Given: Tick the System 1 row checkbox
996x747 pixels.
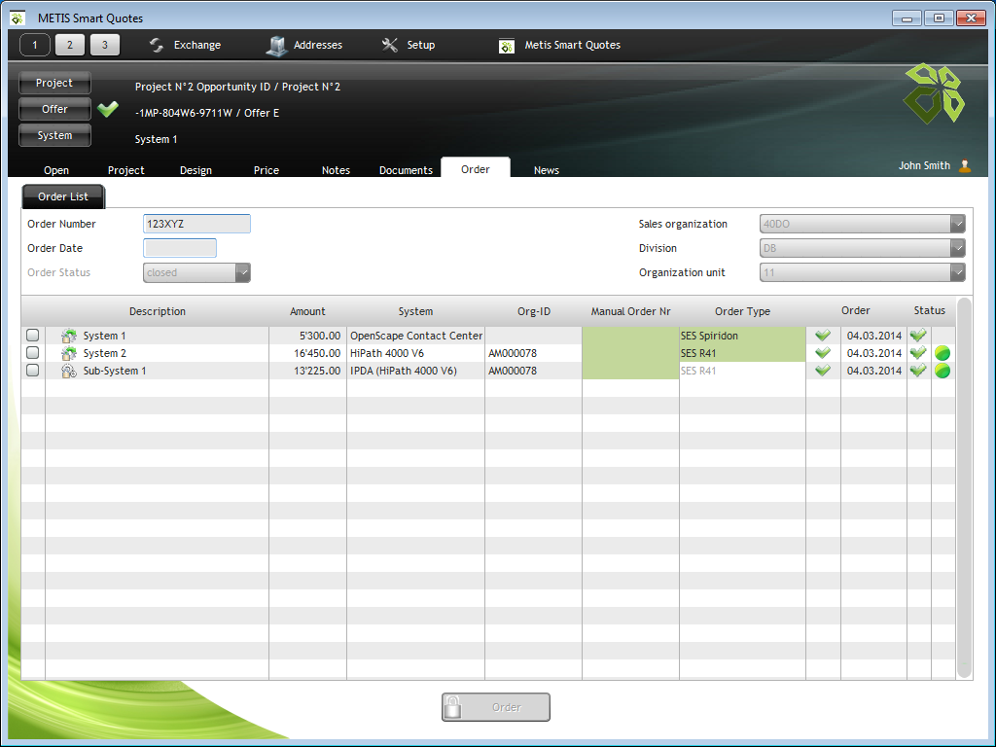Looking at the screenshot, I should coord(33,335).
